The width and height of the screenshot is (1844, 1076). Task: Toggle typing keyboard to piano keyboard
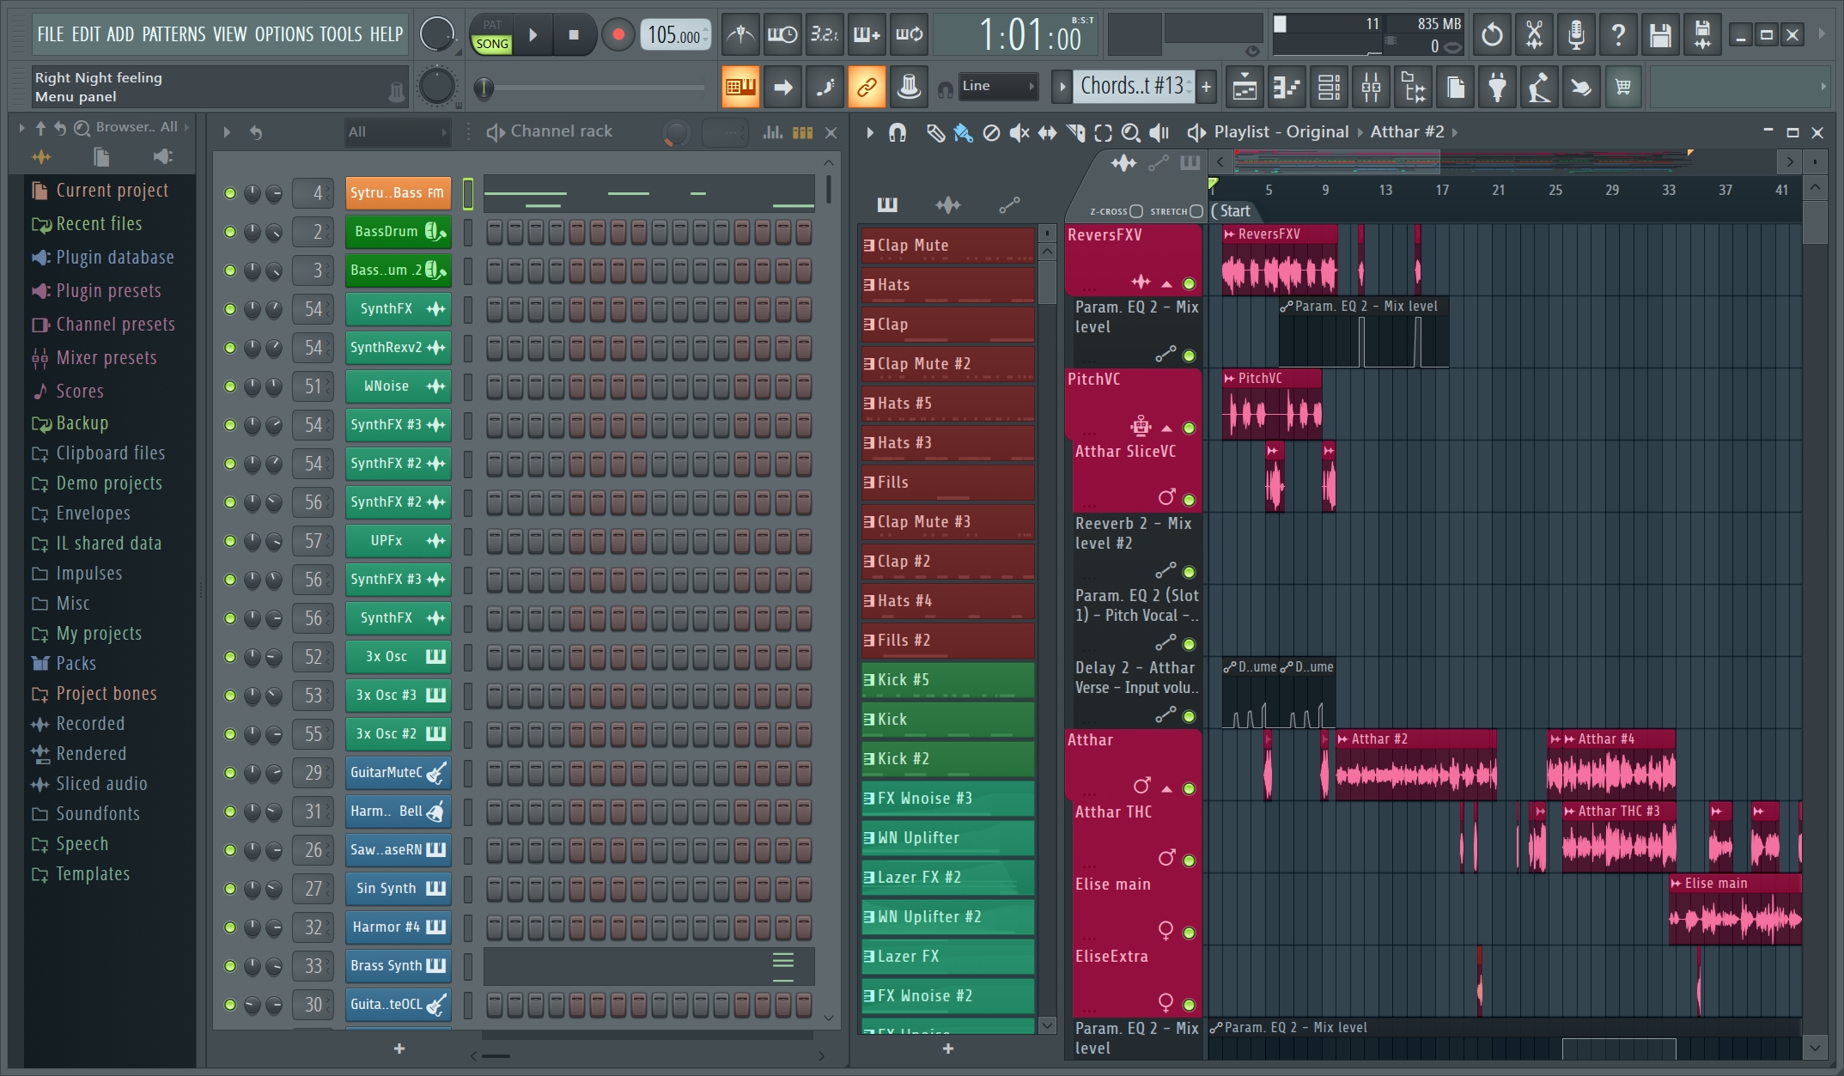pyautogui.click(x=825, y=87)
